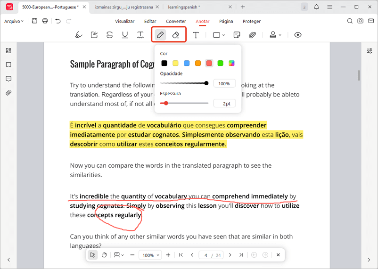Pick the black color swatch
The height and width of the screenshot is (269, 378).
(x=164, y=63)
